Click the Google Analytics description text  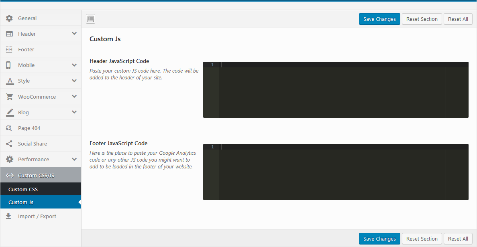[x=143, y=160]
